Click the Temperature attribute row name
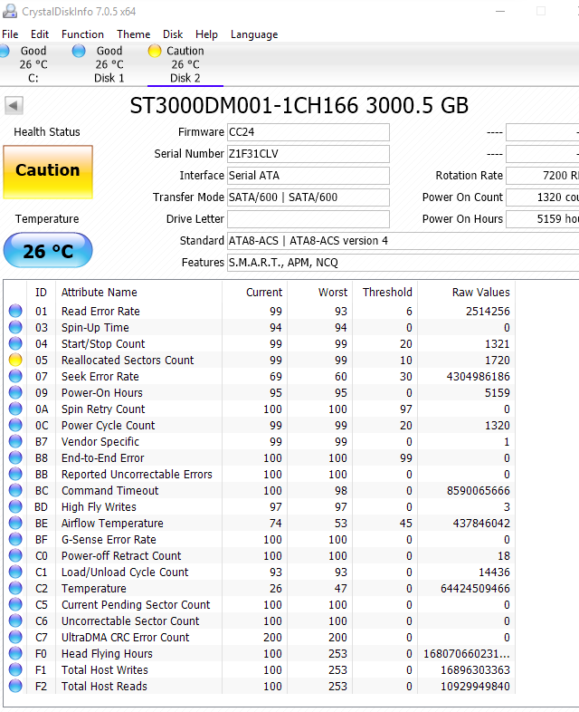 (x=94, y=589)
